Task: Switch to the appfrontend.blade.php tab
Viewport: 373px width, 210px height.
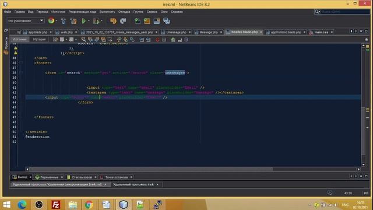Action: click(286, 32)
